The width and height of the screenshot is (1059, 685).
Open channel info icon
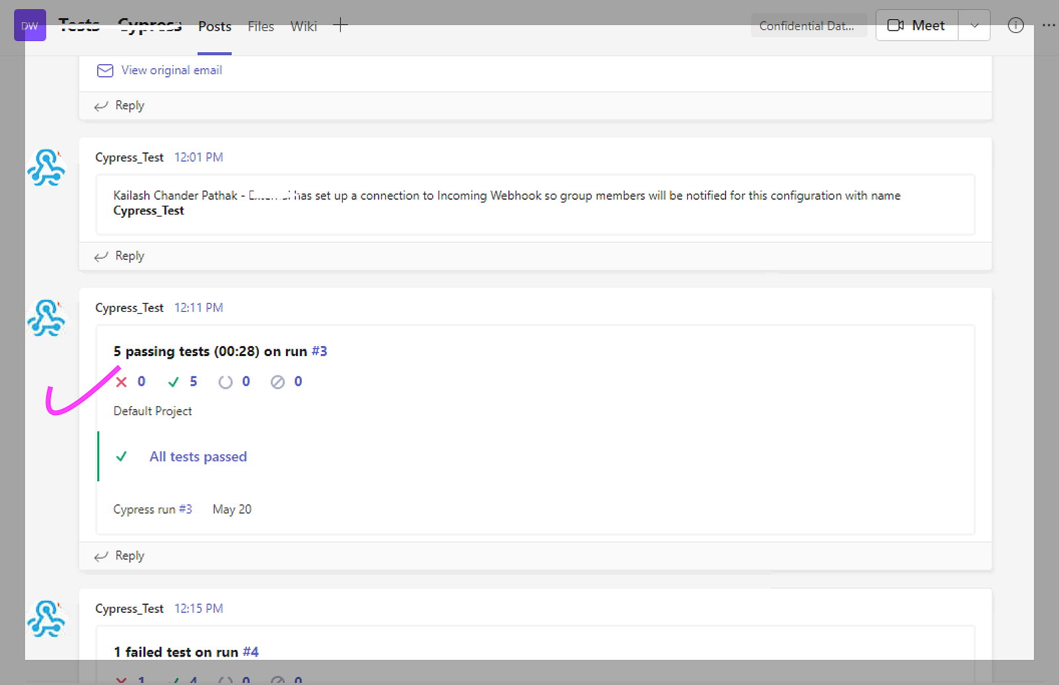(x=1015, y=25)
